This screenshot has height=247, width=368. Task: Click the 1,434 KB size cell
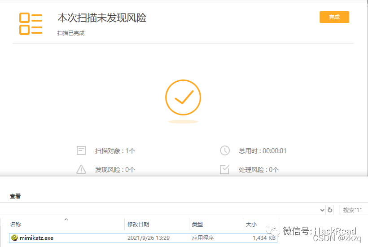point(264,238)
